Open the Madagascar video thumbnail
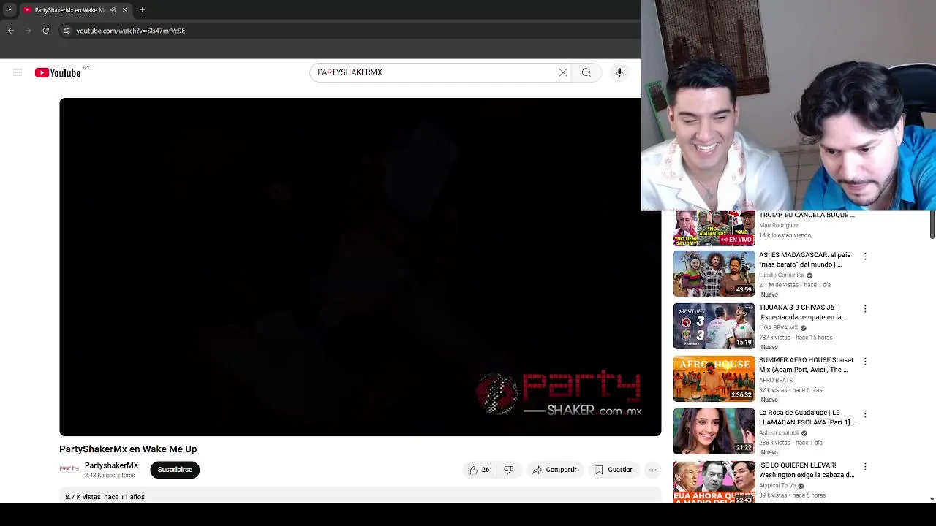936x526 pixels. (x=714, y=273)
